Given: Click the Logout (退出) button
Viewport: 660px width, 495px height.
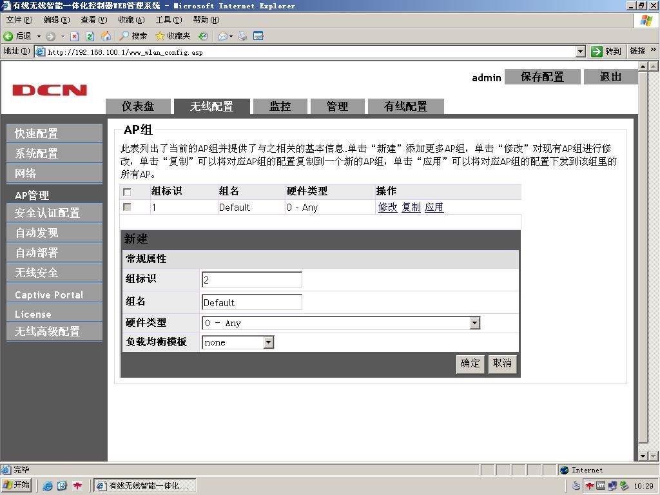Looking at the screenshot, I should pos(610,77).
